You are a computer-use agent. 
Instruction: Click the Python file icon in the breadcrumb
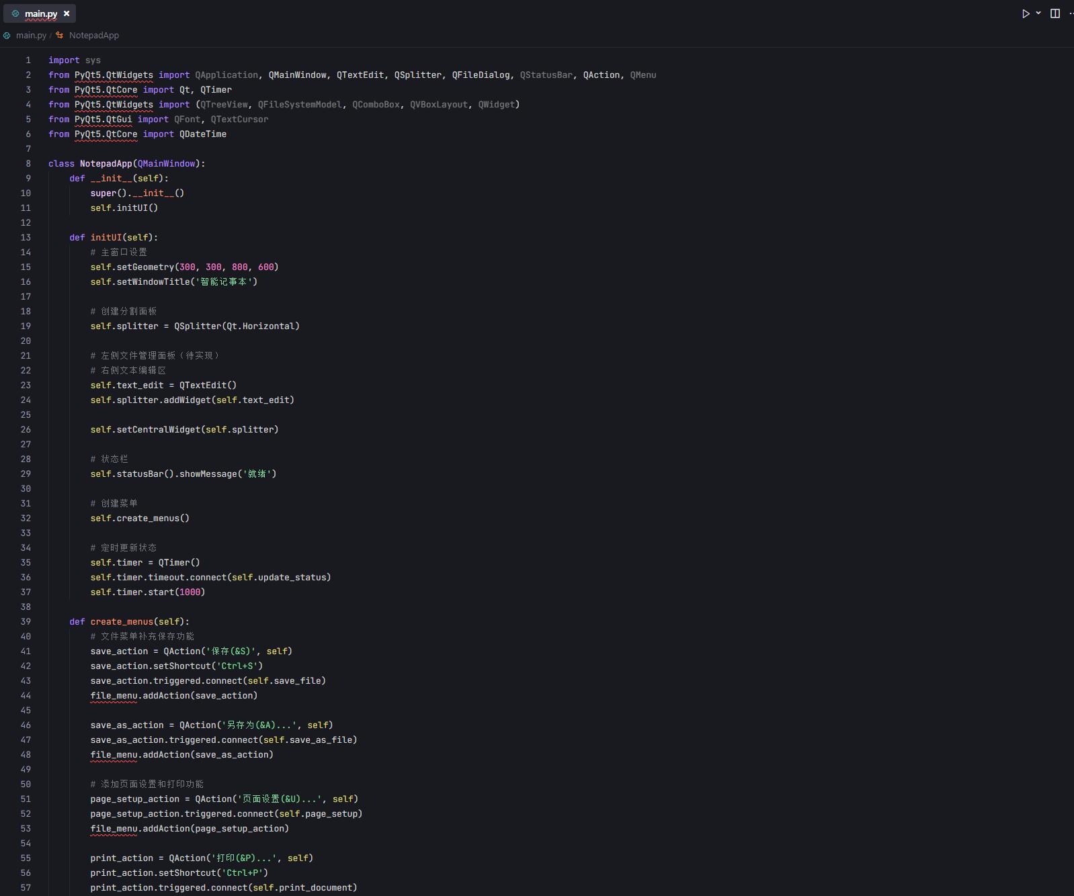tap(7, 36)
